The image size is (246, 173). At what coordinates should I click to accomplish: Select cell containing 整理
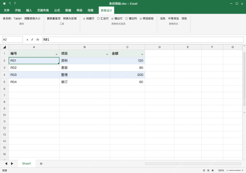click(85, 75)
